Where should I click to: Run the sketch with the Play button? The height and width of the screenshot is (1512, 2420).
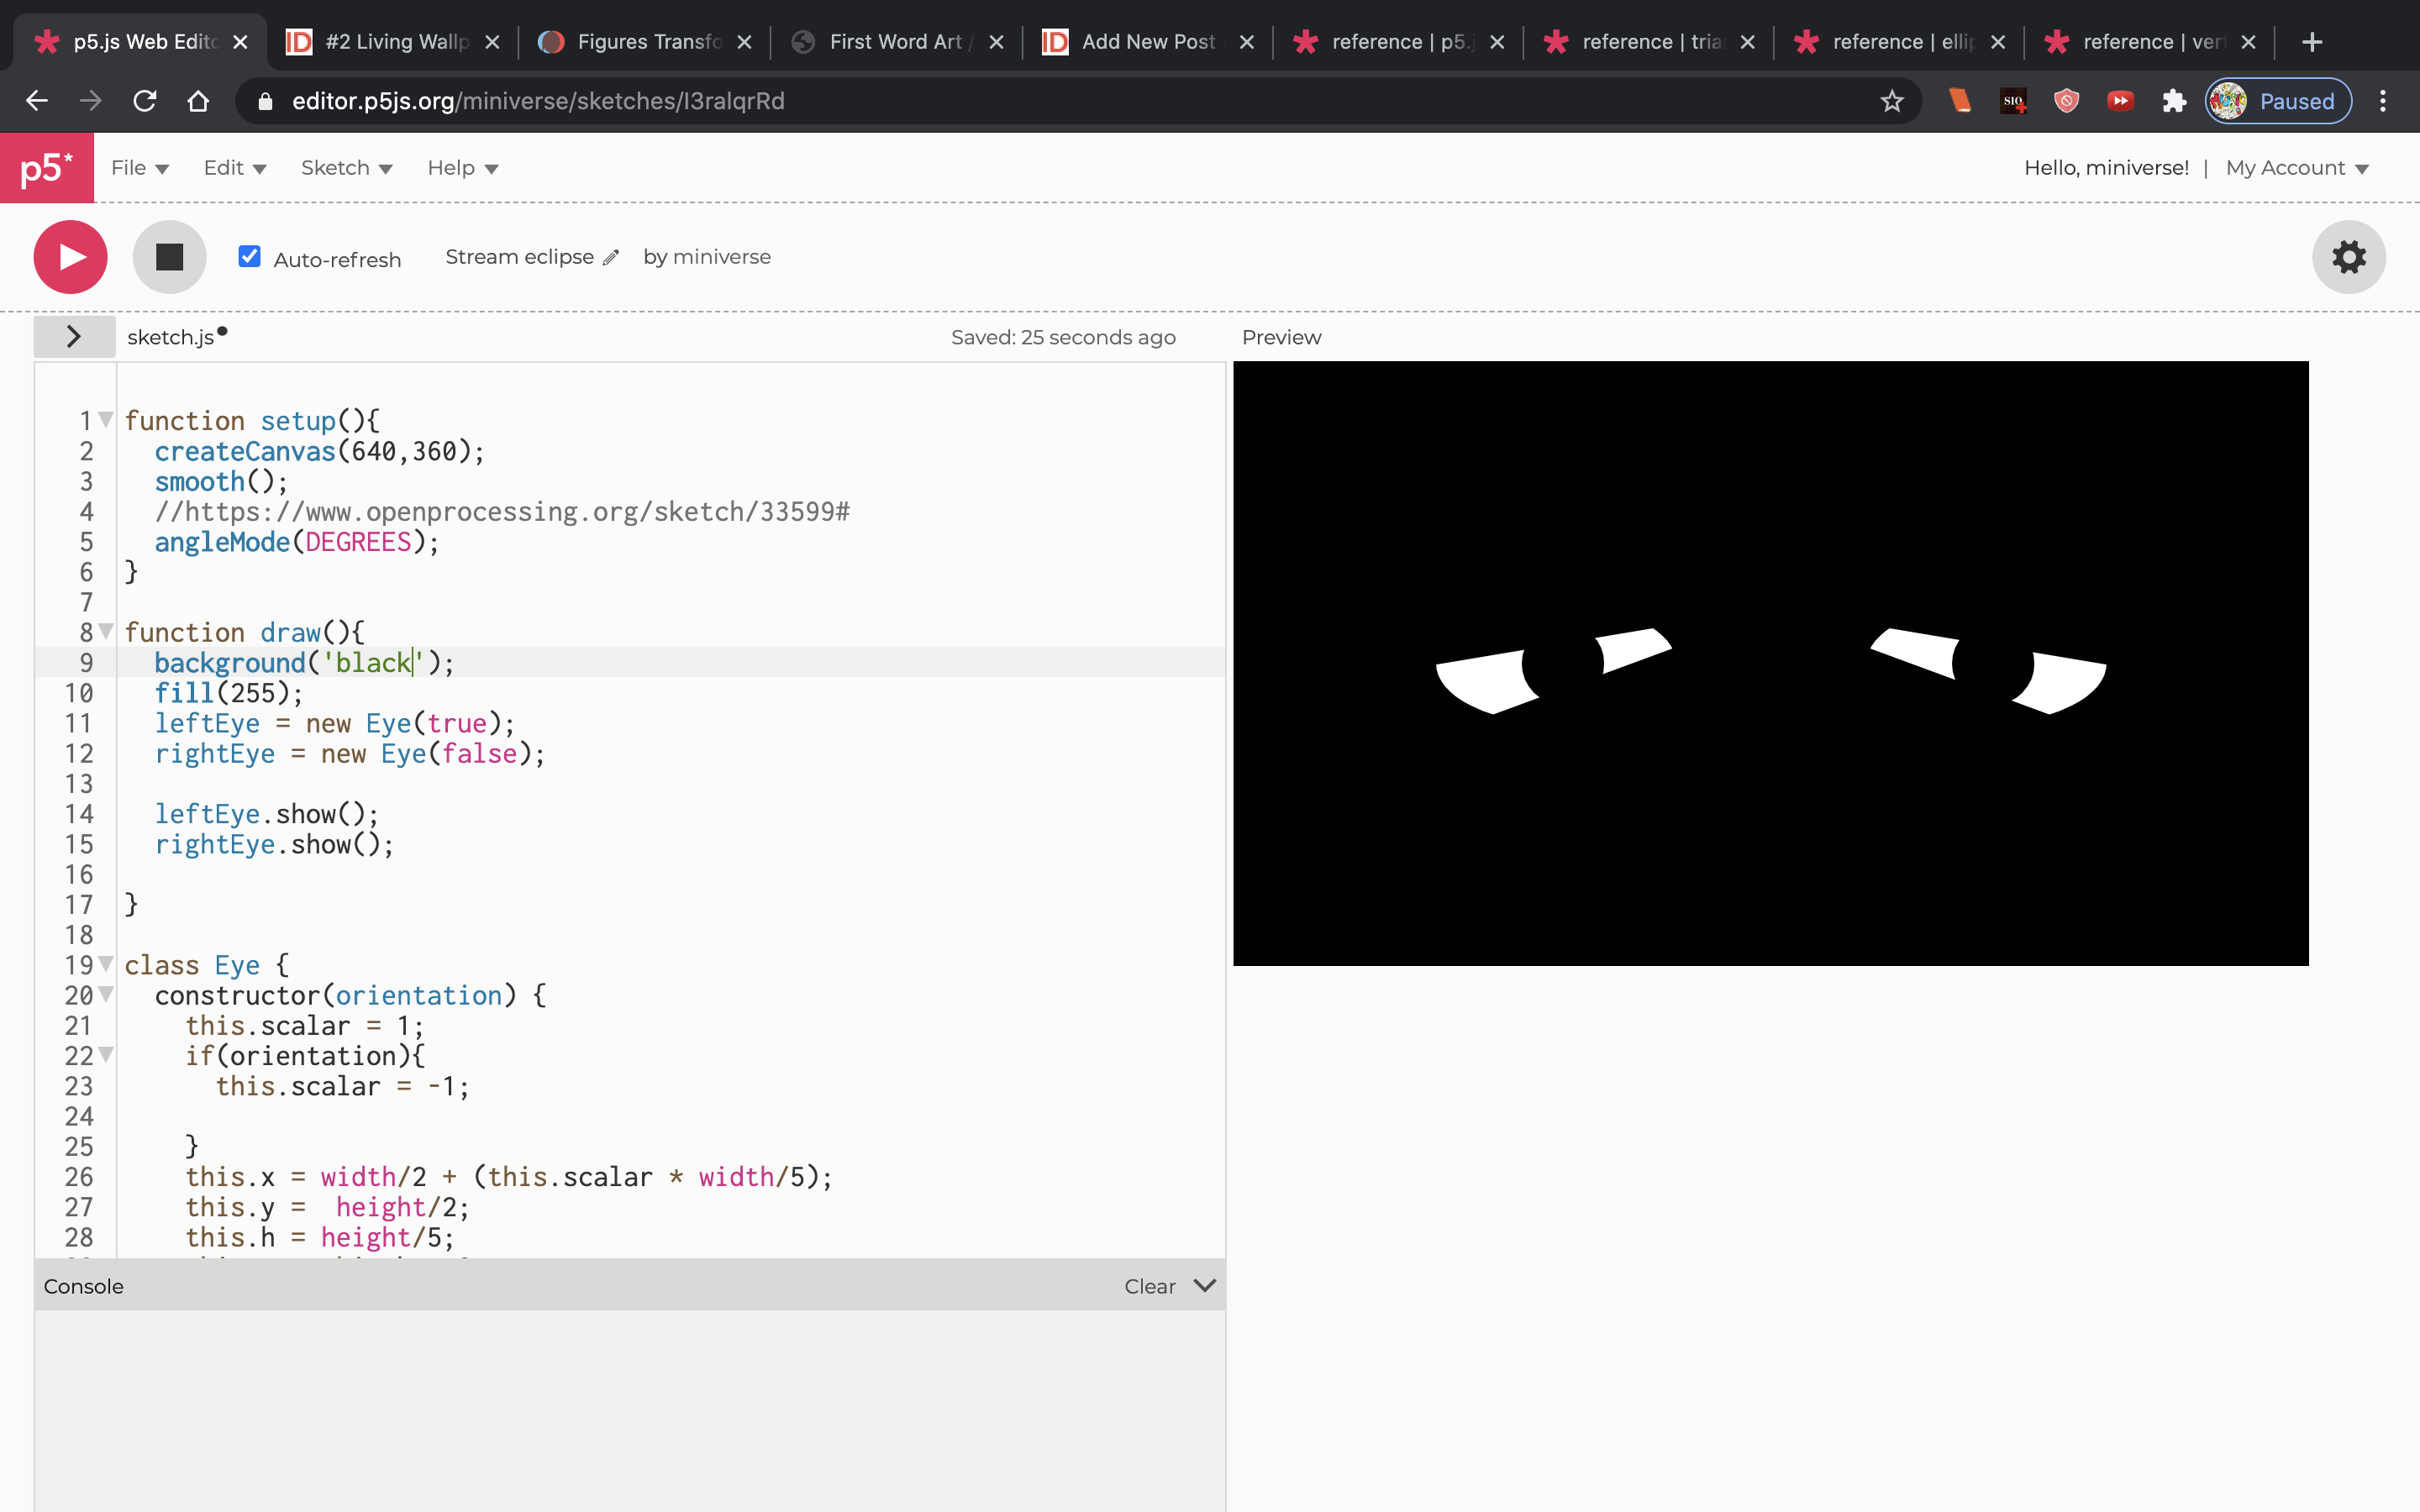click(70, 257)
